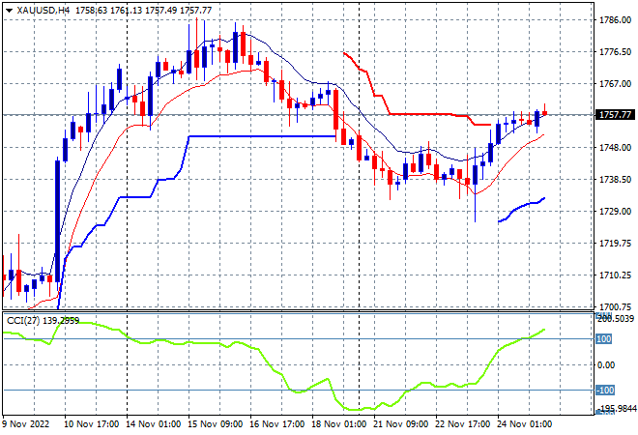Click the 22 Nov 17:00 time label
The image size is (638, 435).
click(x=463, y=424)
